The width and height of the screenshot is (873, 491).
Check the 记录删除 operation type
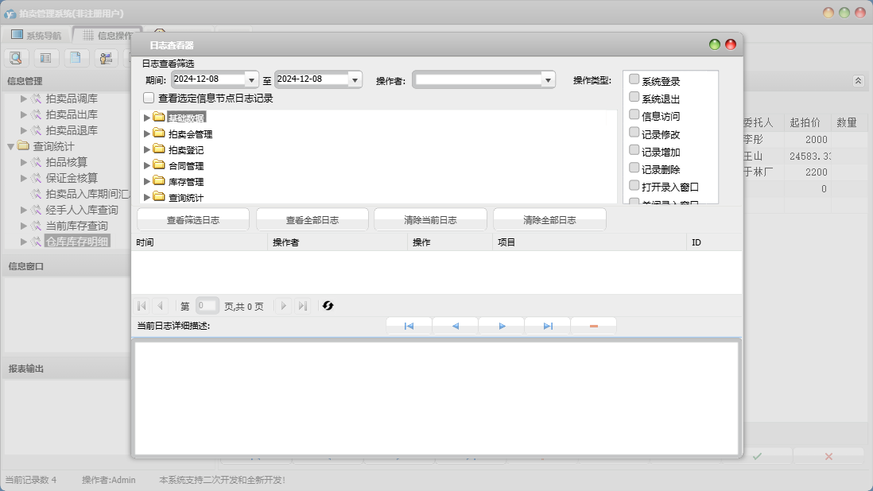point(634,168)
